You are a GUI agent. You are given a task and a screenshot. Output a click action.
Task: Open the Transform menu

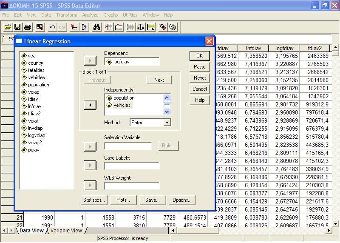(67, 15)
